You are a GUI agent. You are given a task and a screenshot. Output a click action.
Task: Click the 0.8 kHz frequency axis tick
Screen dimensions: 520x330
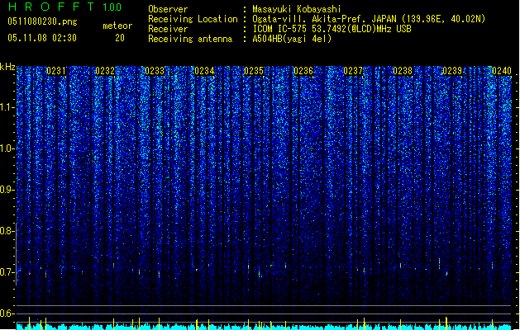7,231
